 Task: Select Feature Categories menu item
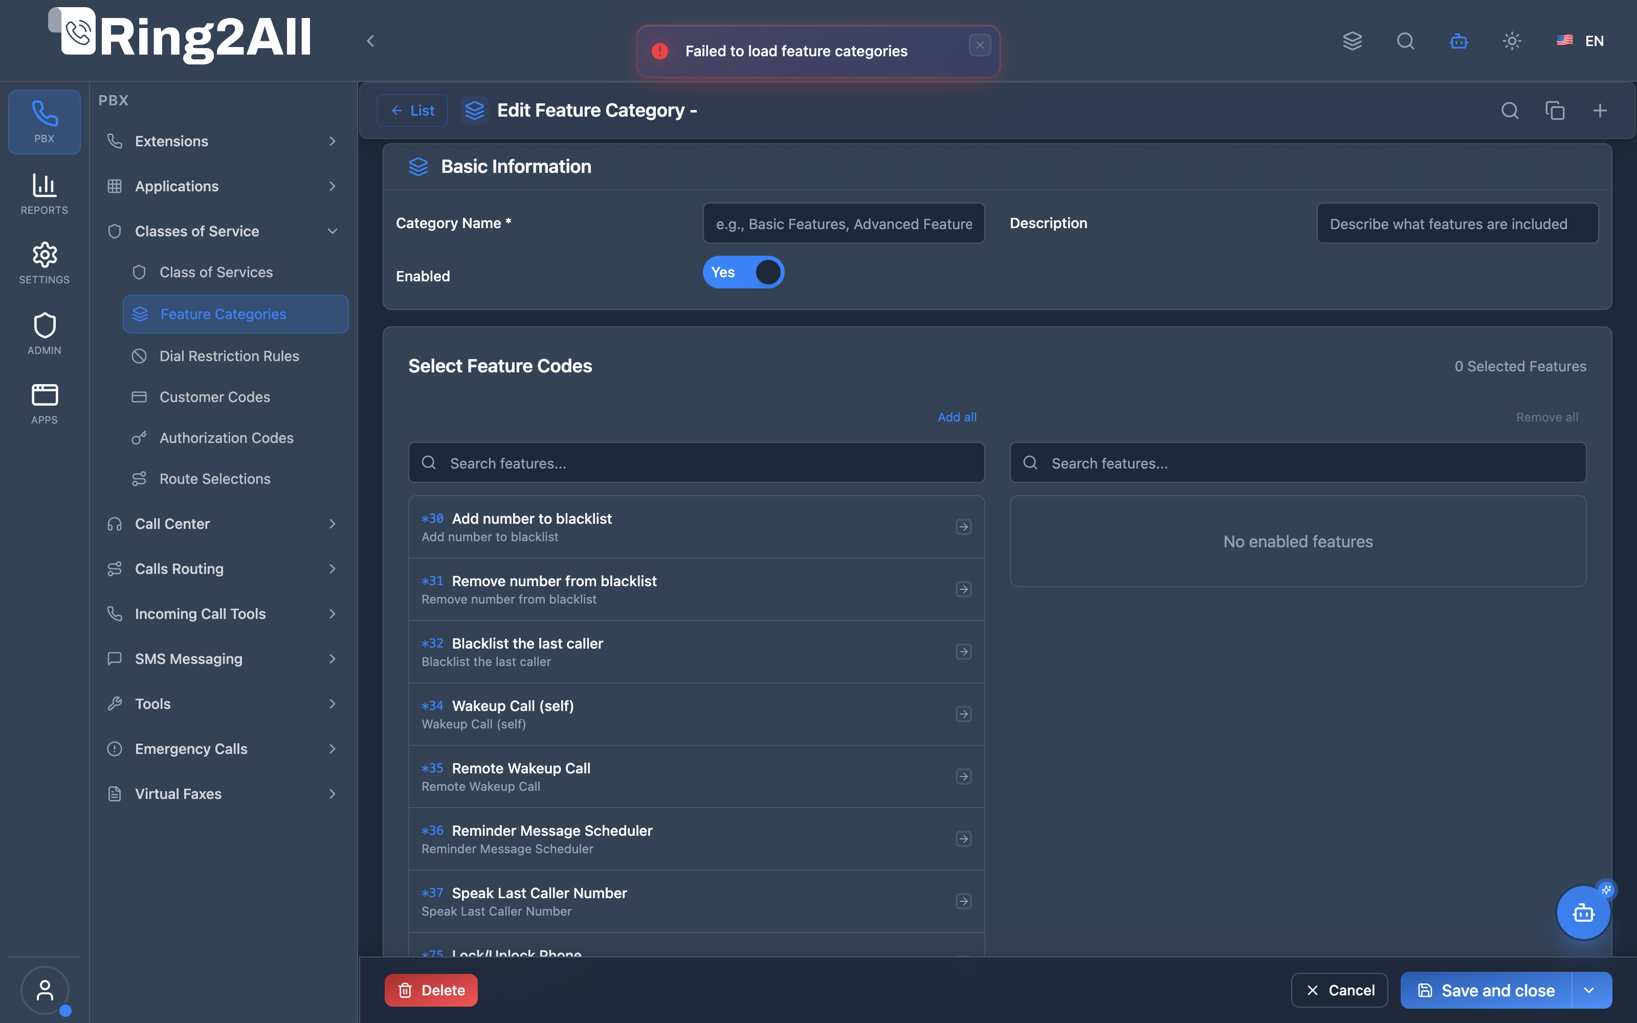(235, 314)
